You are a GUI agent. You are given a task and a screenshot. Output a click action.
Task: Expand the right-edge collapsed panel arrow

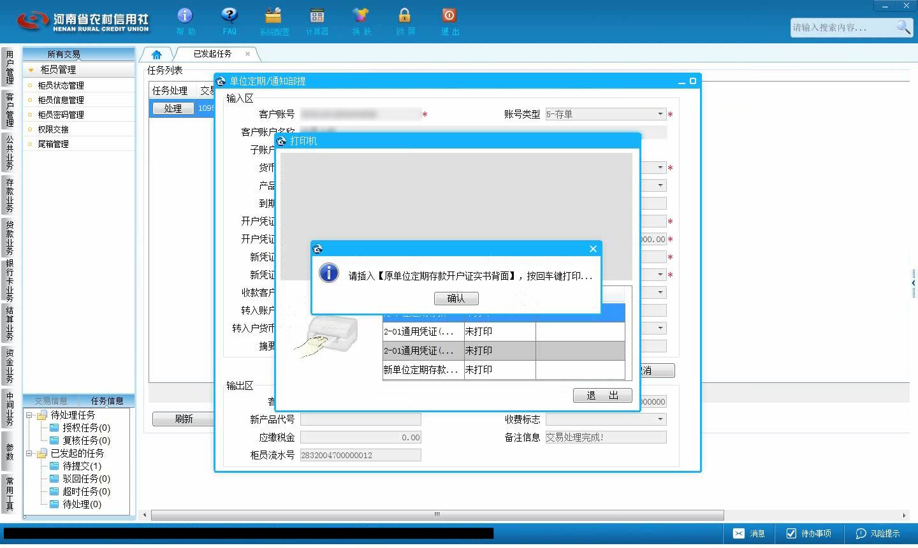pos(914,282)
